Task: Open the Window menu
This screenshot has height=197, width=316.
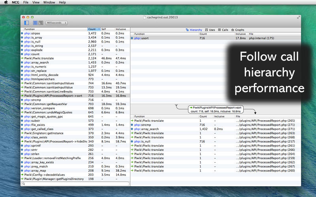Action: pyautogui.click(x=49, y=2)
